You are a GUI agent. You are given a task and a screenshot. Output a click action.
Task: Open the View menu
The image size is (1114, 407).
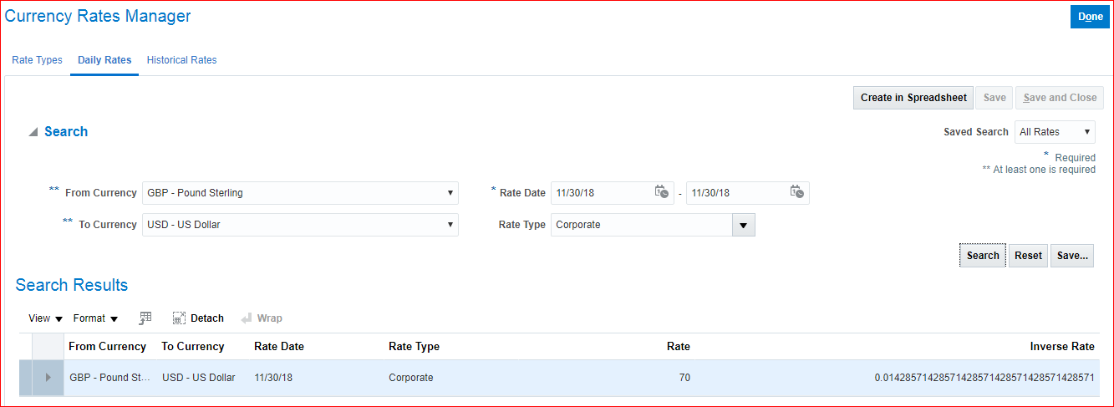pos(45,318)
